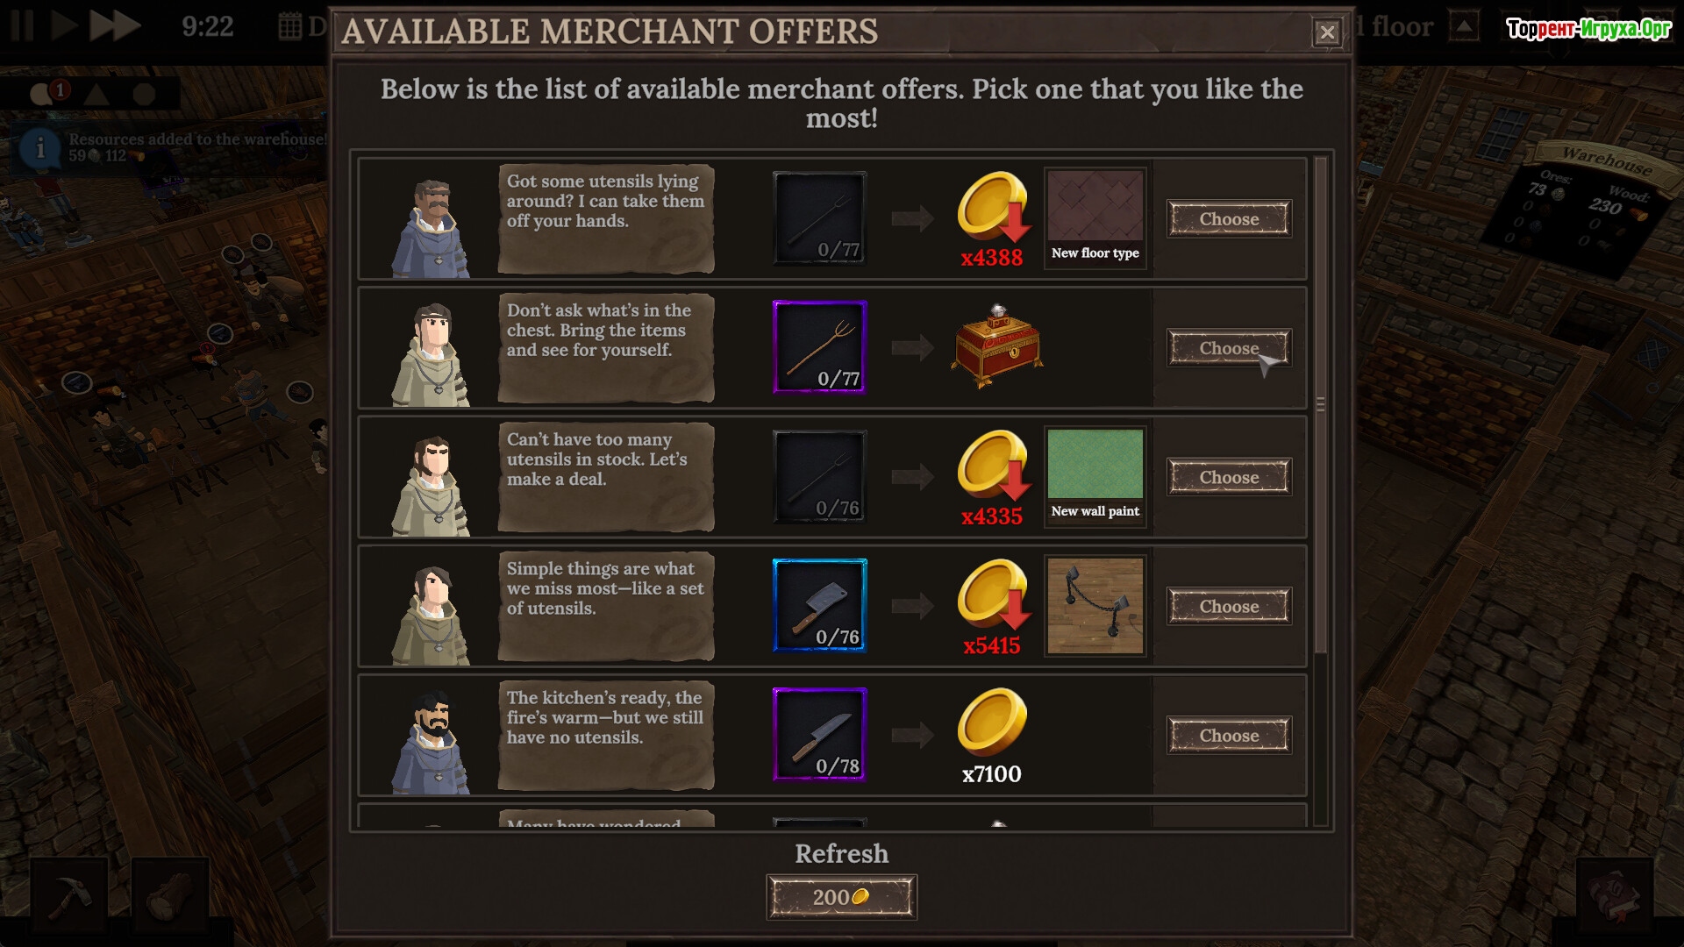1684x947 pixels.
Task: Click the chain decoration reward thumbnail
Action: 1095,606
